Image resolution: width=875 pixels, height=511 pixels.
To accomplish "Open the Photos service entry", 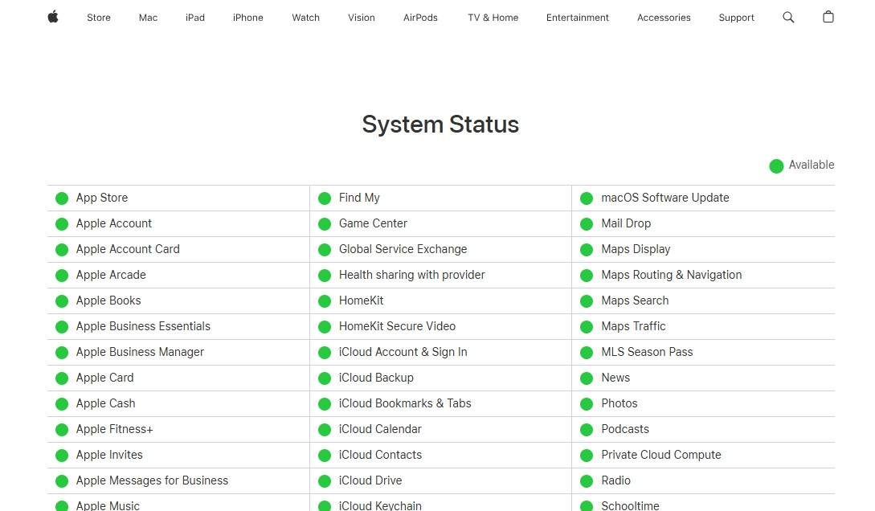I will (619, 403).
